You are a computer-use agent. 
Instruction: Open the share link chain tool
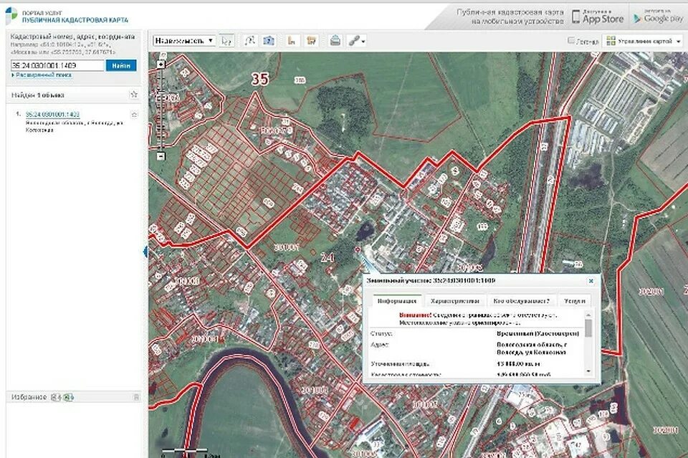click(x=354, y=41)
